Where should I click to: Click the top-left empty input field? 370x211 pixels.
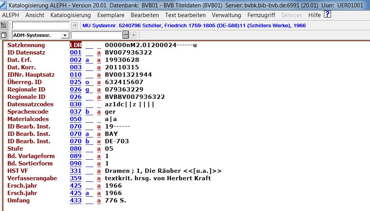coord(41,25)
